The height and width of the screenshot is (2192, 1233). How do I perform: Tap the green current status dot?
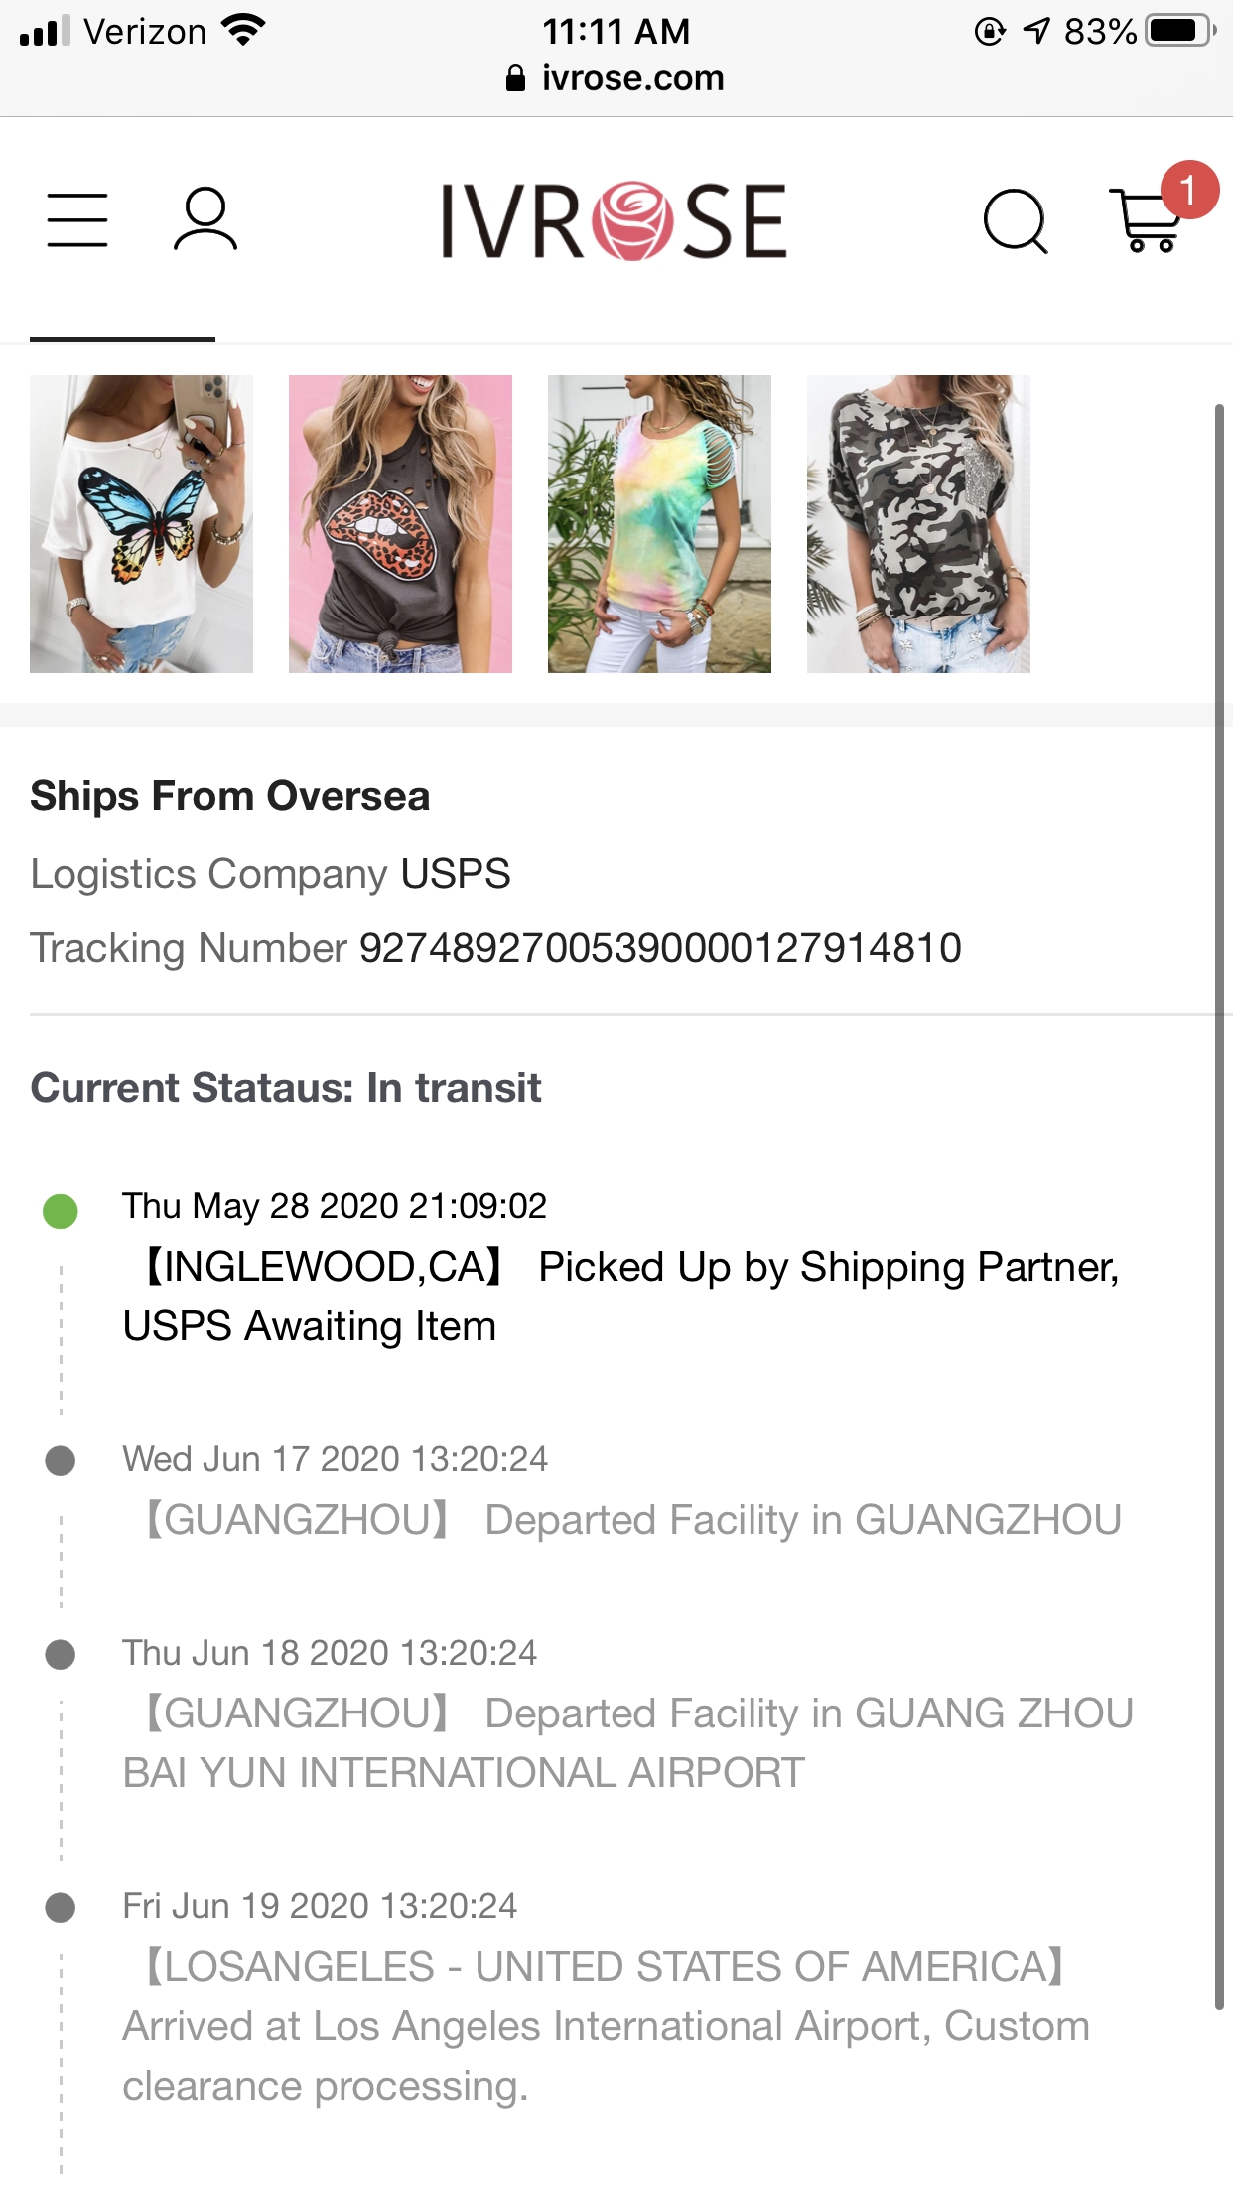pos(61,1211)
